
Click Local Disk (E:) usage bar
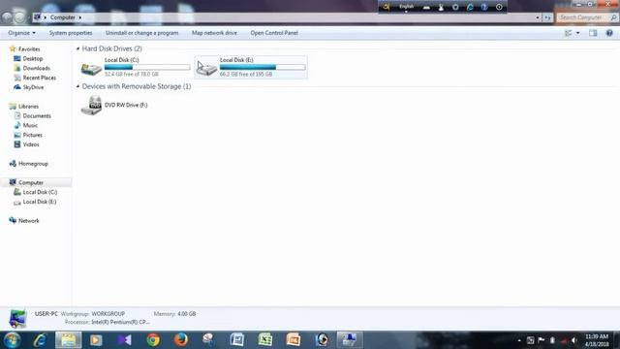(263, 67)
